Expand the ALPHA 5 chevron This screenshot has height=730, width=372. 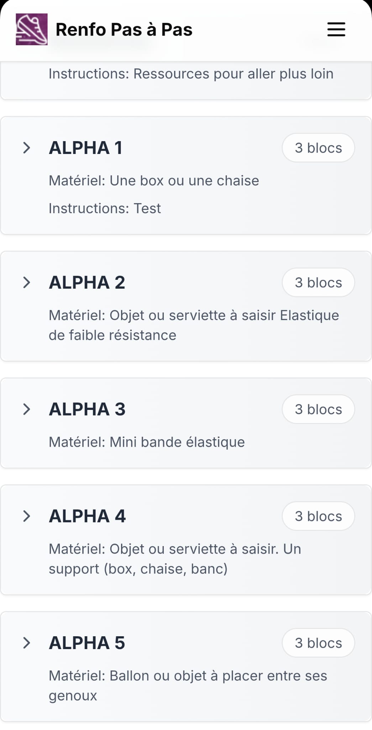tap(26, 643)
